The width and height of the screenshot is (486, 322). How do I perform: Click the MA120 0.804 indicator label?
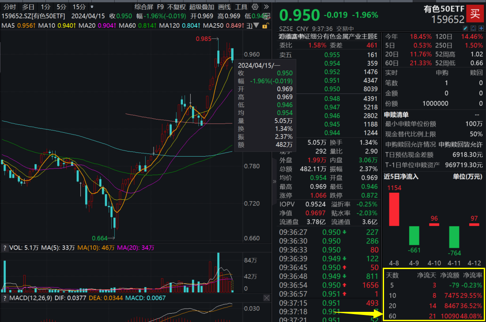pyautogui.click(x=180, y=26)
